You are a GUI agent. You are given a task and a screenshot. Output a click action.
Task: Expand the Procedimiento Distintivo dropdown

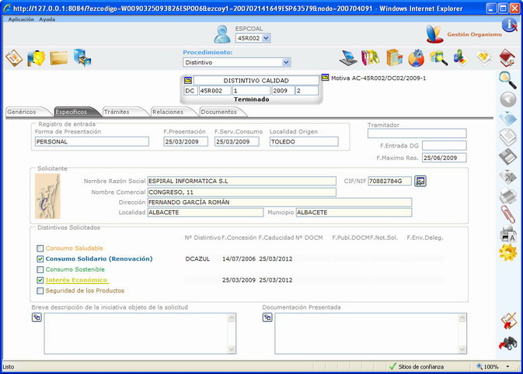(286, 62)
